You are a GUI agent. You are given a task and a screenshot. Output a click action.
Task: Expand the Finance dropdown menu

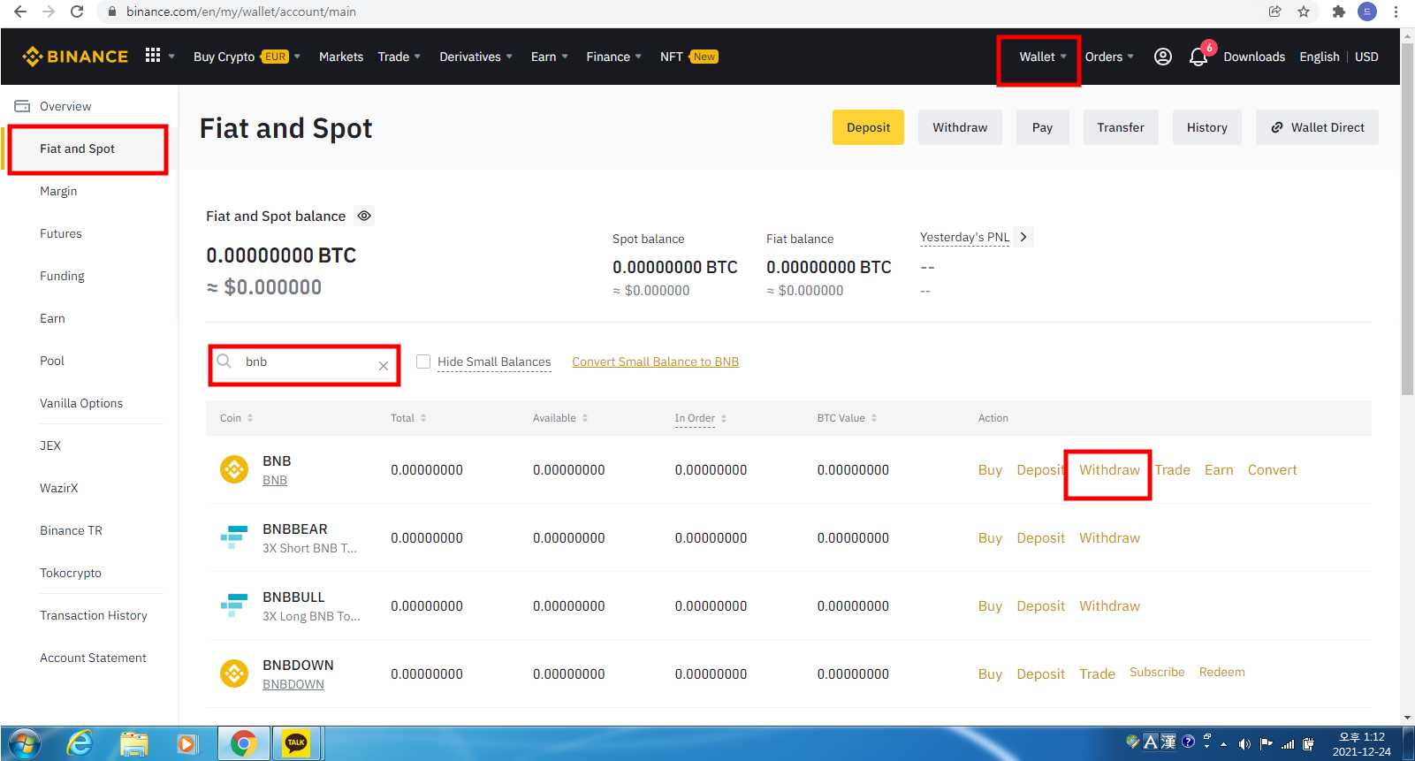[x=614, y=57]
